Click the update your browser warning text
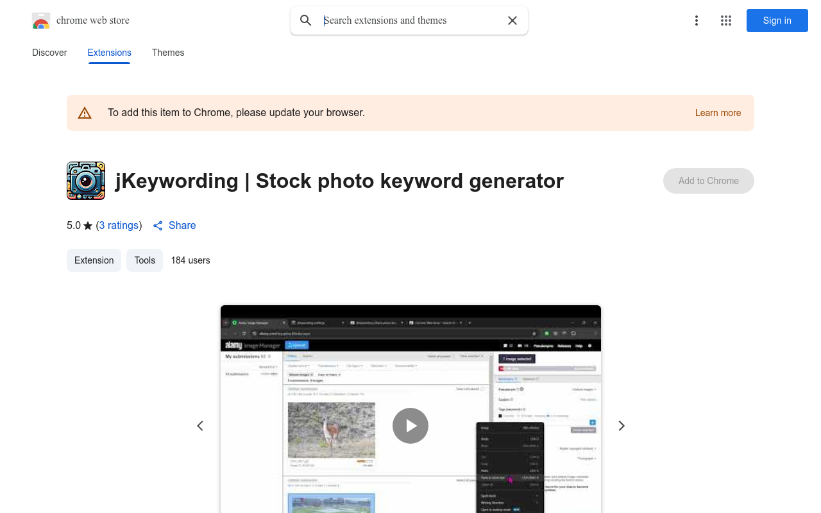Image resolution: width=821 pixels, height=513 pixels. pos(236,113)
